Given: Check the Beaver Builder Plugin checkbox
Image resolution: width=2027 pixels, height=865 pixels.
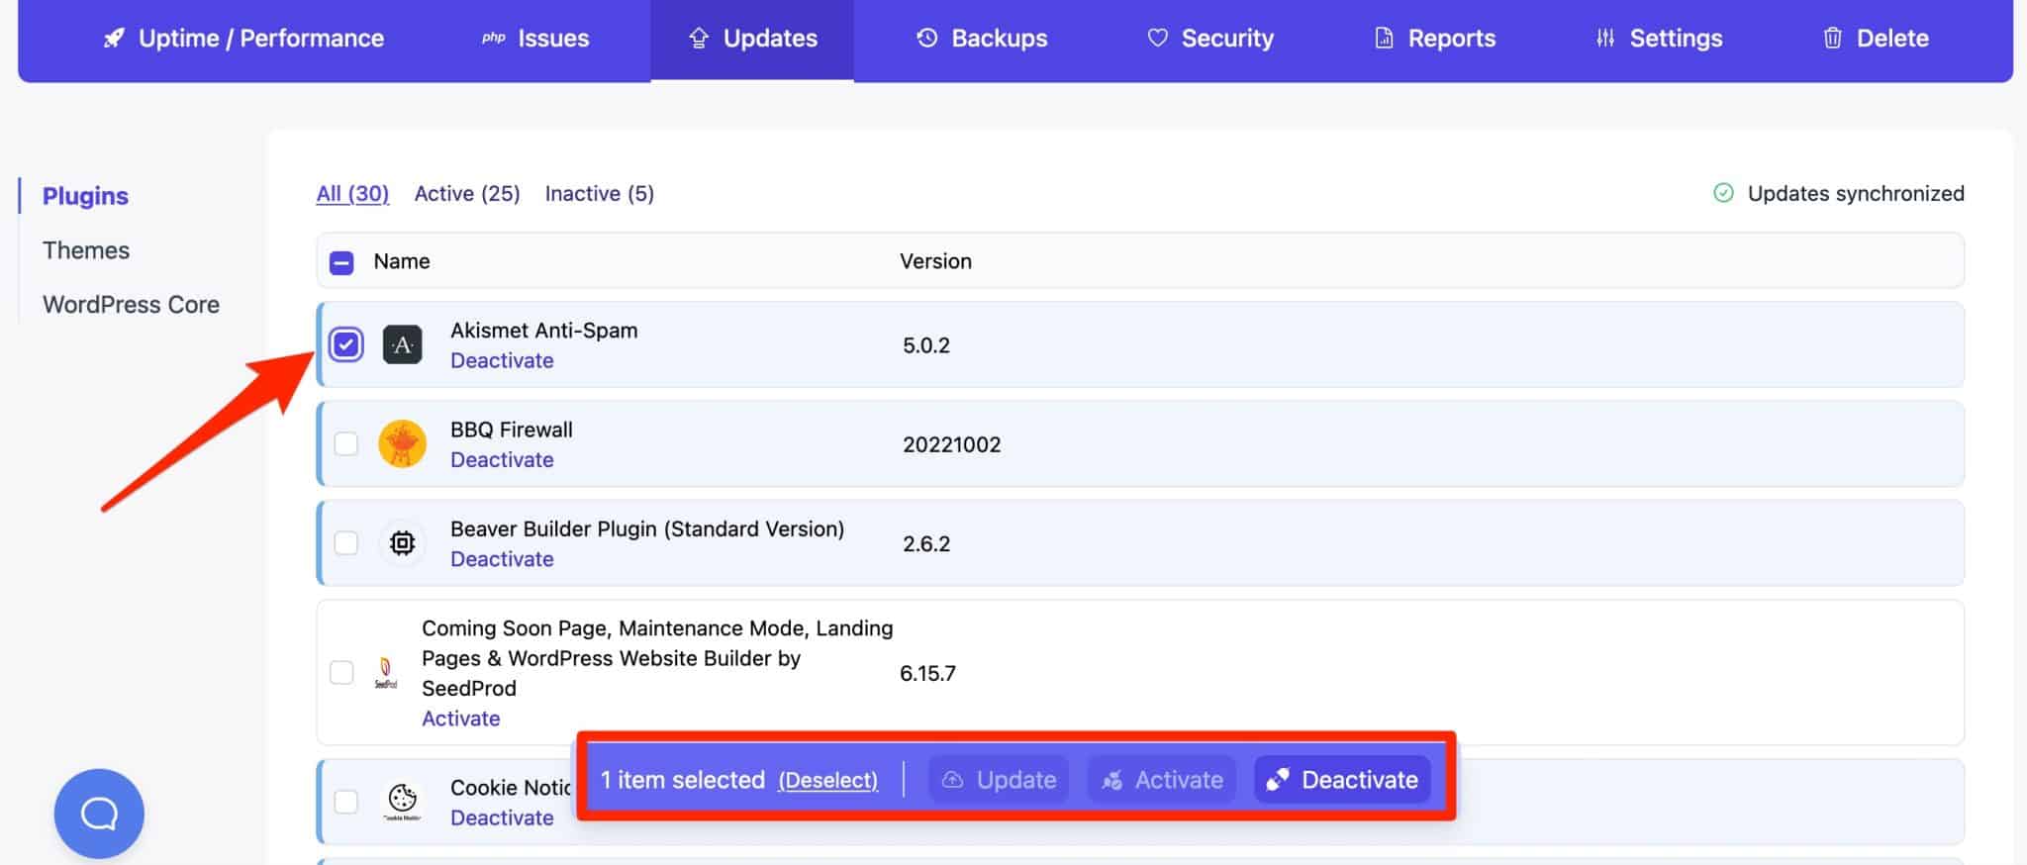Looking at the screenshot, I should point(345,542).
